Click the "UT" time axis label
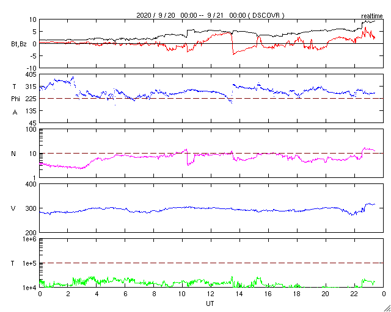This screenshot has height=312, width=391. tap(210, 303)
